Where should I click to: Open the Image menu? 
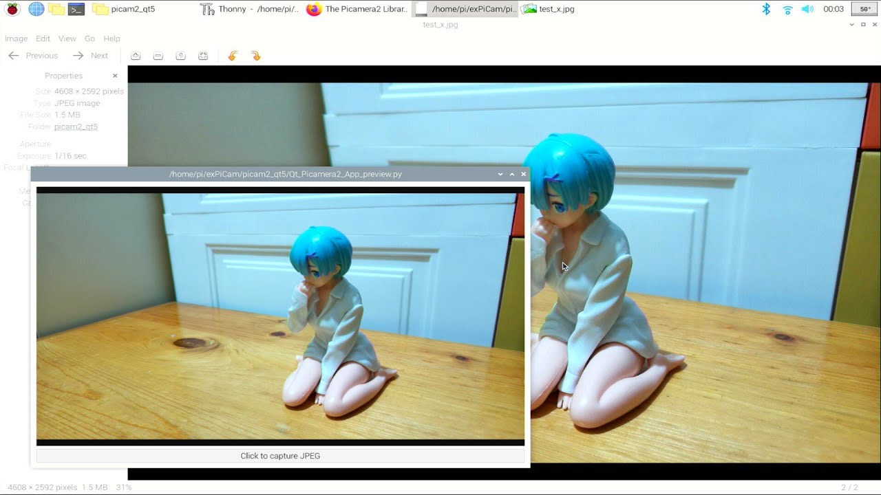(x=16, y=38)
